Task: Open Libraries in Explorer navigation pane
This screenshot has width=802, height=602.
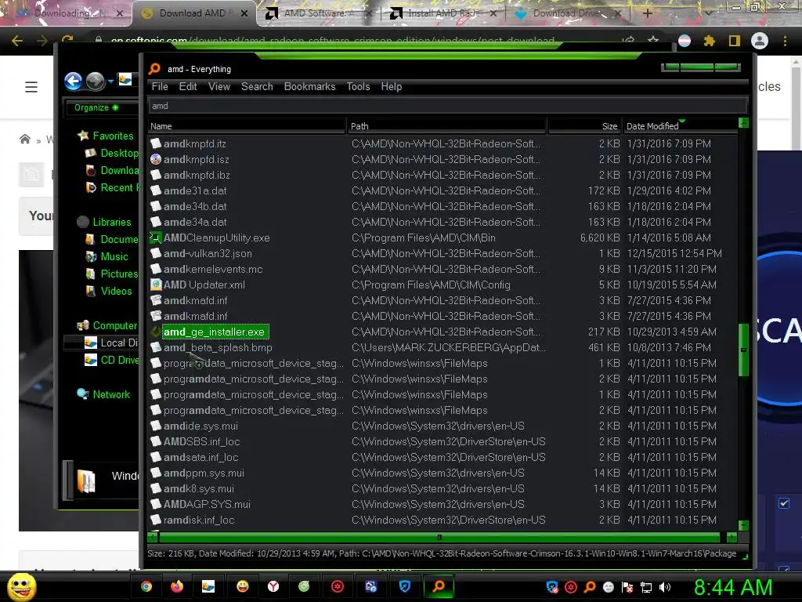Action: click(112, 222)
